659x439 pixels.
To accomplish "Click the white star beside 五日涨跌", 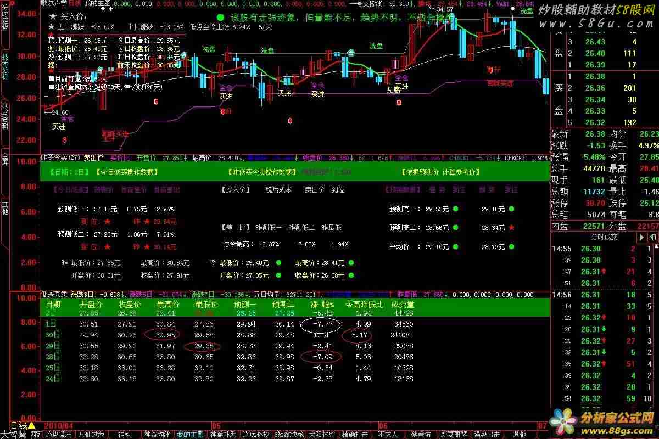I will pyautogui.click(x=51, y=26).
